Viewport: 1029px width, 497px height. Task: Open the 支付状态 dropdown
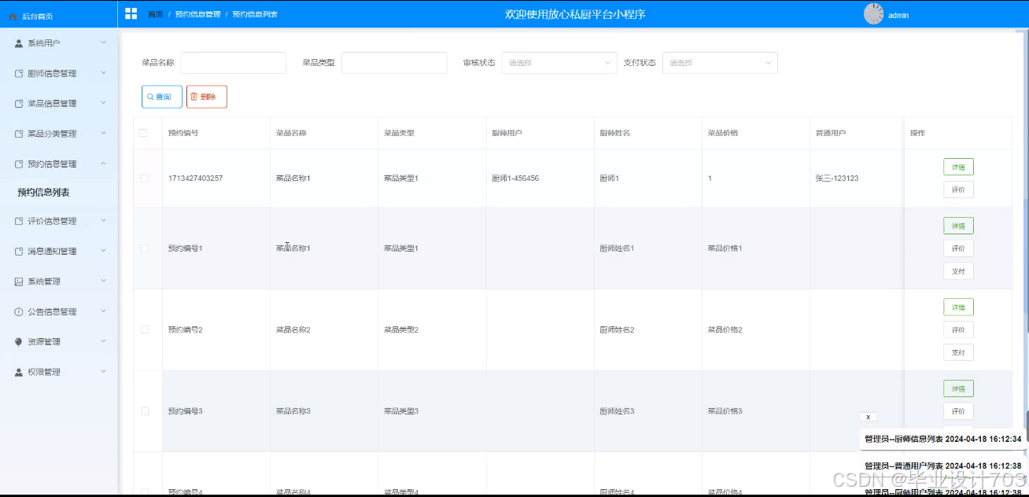point(720,63)
